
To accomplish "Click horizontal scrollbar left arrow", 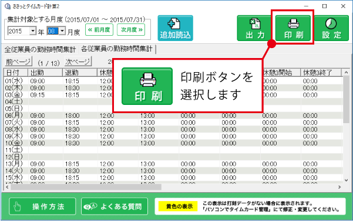I will pos(7,187).
